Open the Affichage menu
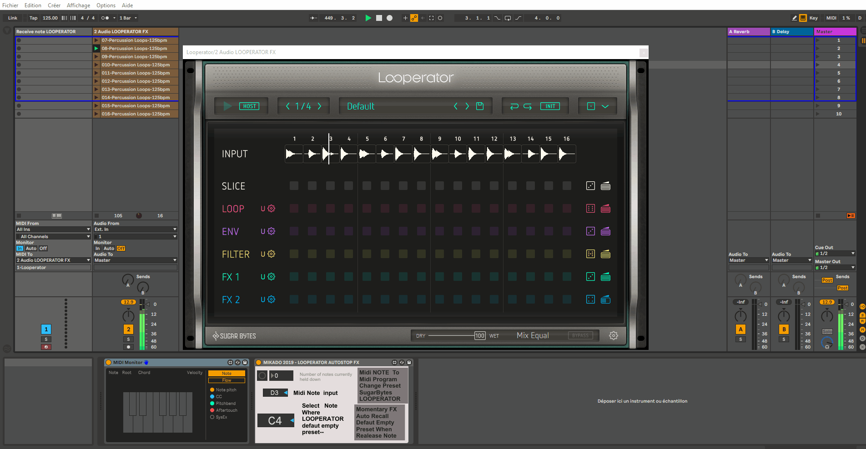The width and height of the screenshot is (866, 449). click(78, 5)
